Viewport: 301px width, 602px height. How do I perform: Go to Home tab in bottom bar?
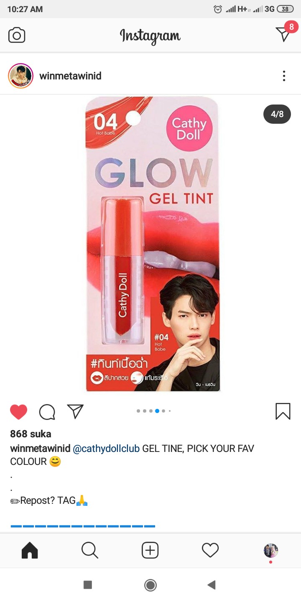pos(30,551)
